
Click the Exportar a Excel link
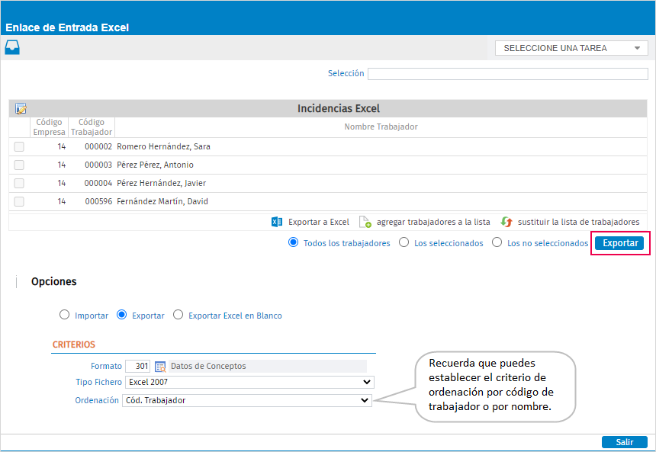point(318,222)
